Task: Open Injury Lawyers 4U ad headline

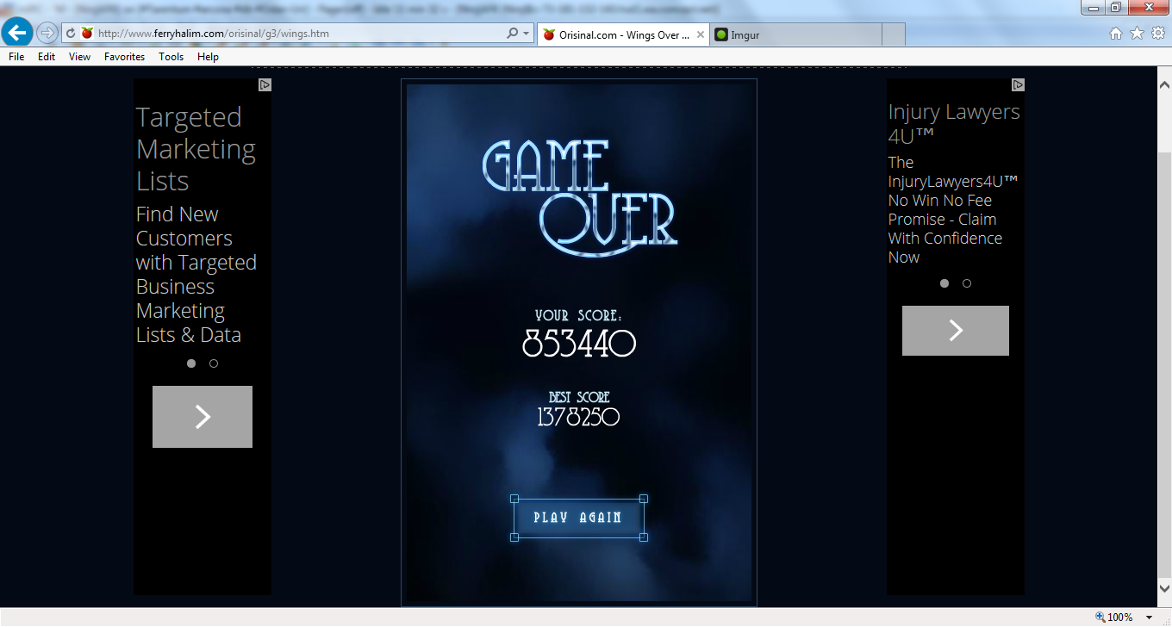Action: 954,124
